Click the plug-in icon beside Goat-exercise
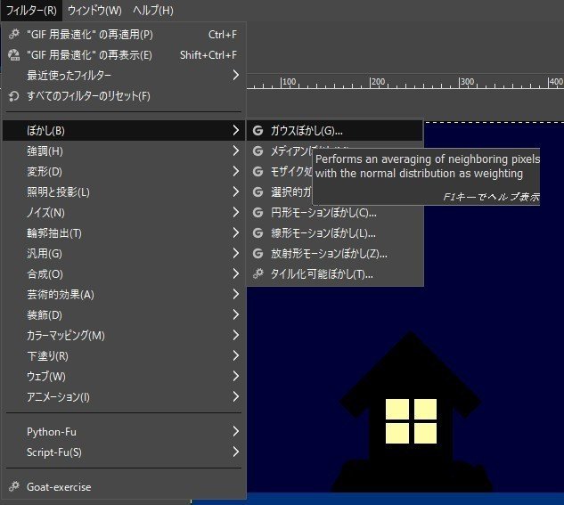This screenshot has height=505, width=564. pos(14,486)
